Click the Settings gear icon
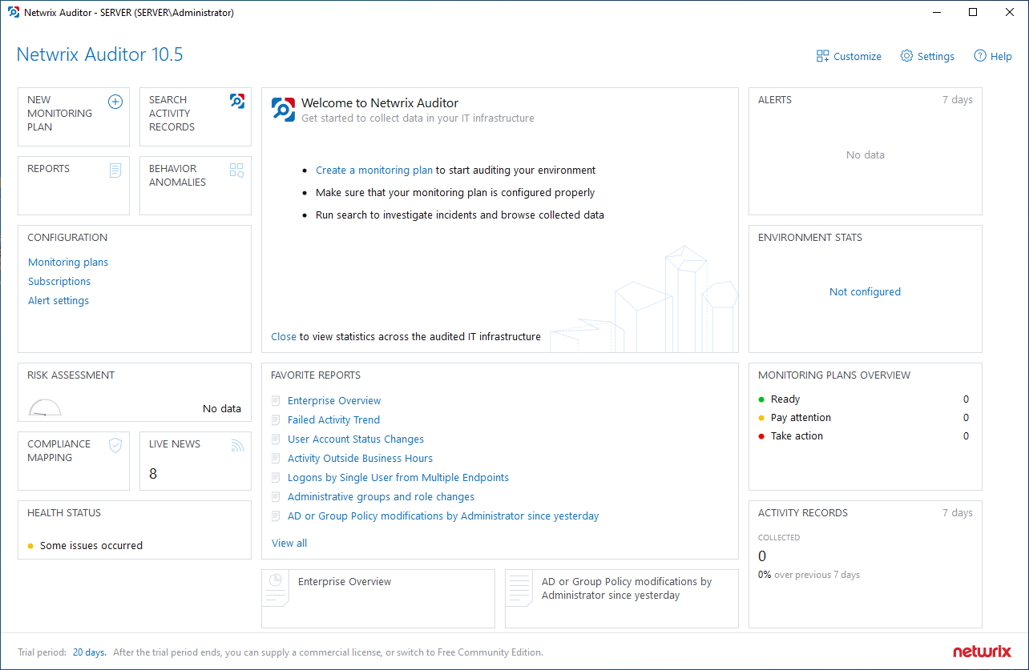Image resolution: width=1029 pixels, height=670 pixels. 906,56
